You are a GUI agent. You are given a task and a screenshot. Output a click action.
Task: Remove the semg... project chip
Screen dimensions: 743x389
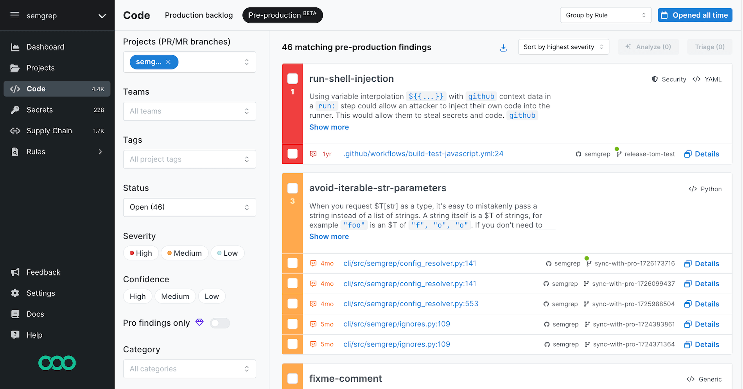tap(168, 62)
